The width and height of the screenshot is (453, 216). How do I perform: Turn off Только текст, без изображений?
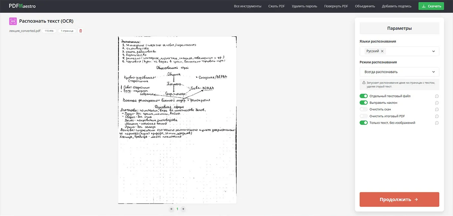[364, 123]
